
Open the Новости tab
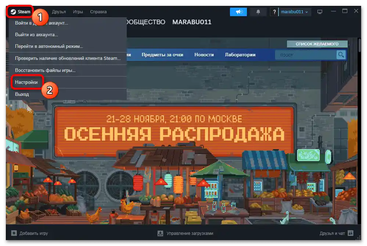(205, 54)
